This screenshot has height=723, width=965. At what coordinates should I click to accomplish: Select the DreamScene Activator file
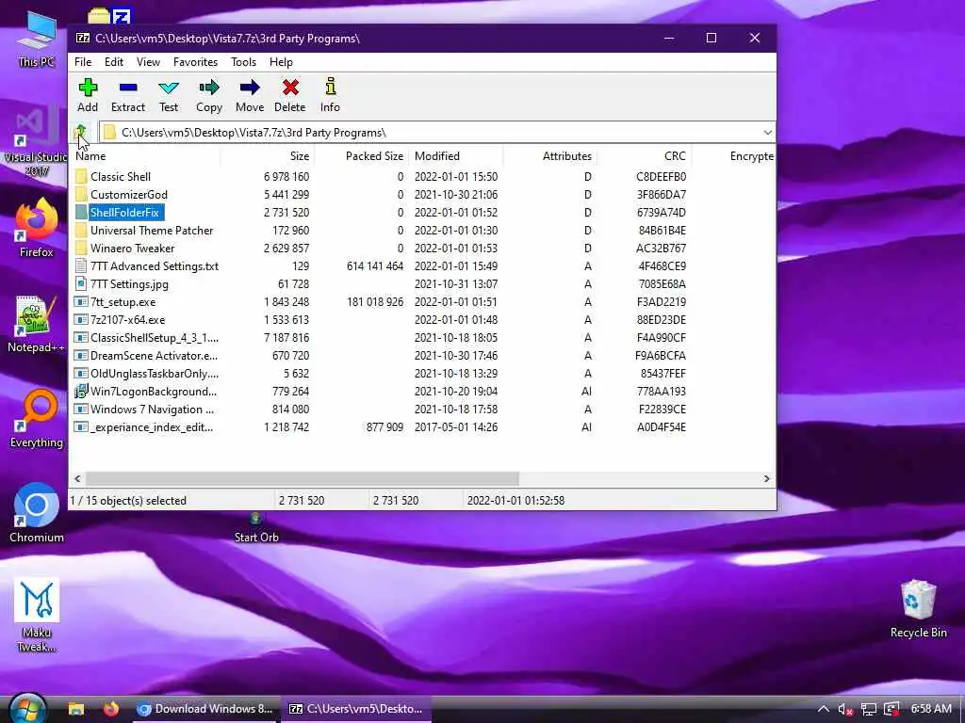154,355
